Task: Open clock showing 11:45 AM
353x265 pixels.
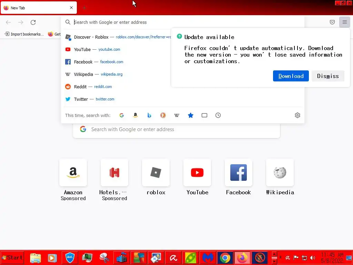Action: [332, 257]
